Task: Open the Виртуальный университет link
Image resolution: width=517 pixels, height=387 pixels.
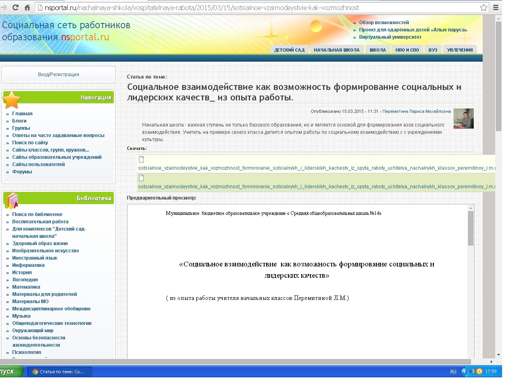Action: coord(390,37)
